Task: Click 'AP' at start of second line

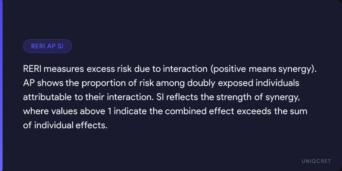Action: (x=28, y=83)
